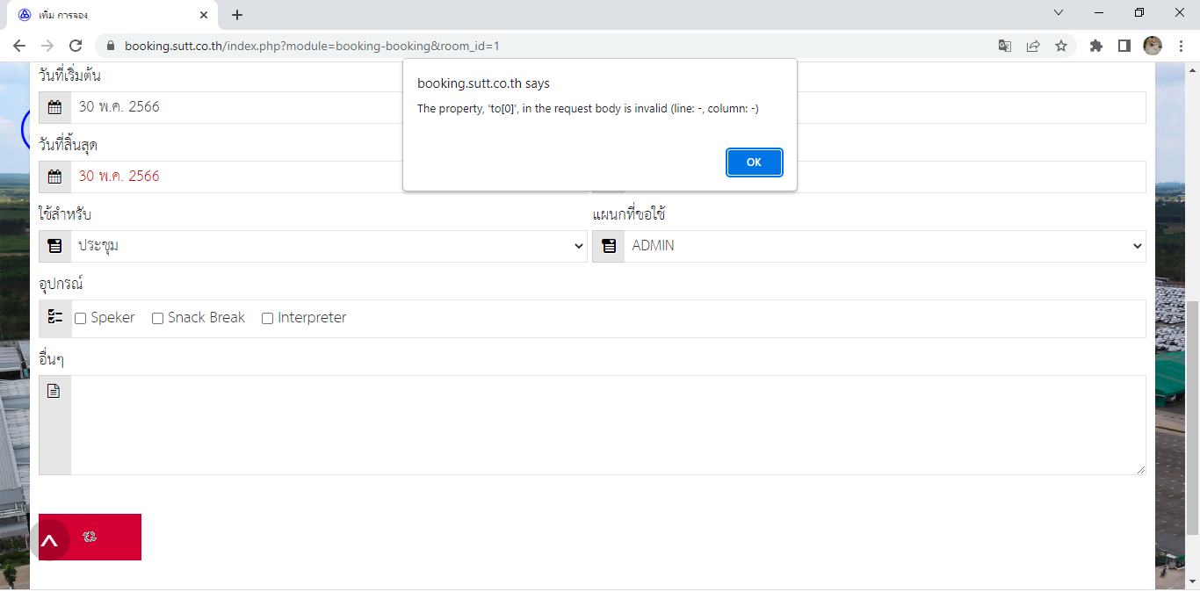1200x592 pixels.
Task: Click the icon beside ประชุม dropdown
Action: 54,246
